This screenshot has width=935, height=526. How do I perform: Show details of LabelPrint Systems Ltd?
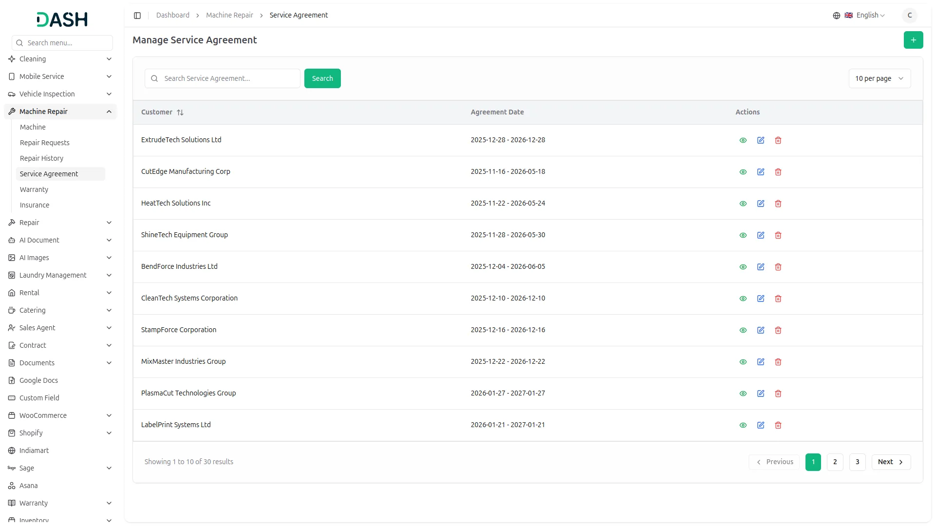pyautogui.click(x=743, y=425)
